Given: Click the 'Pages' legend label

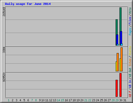Looking at the screenshot, I should [130, 31].
